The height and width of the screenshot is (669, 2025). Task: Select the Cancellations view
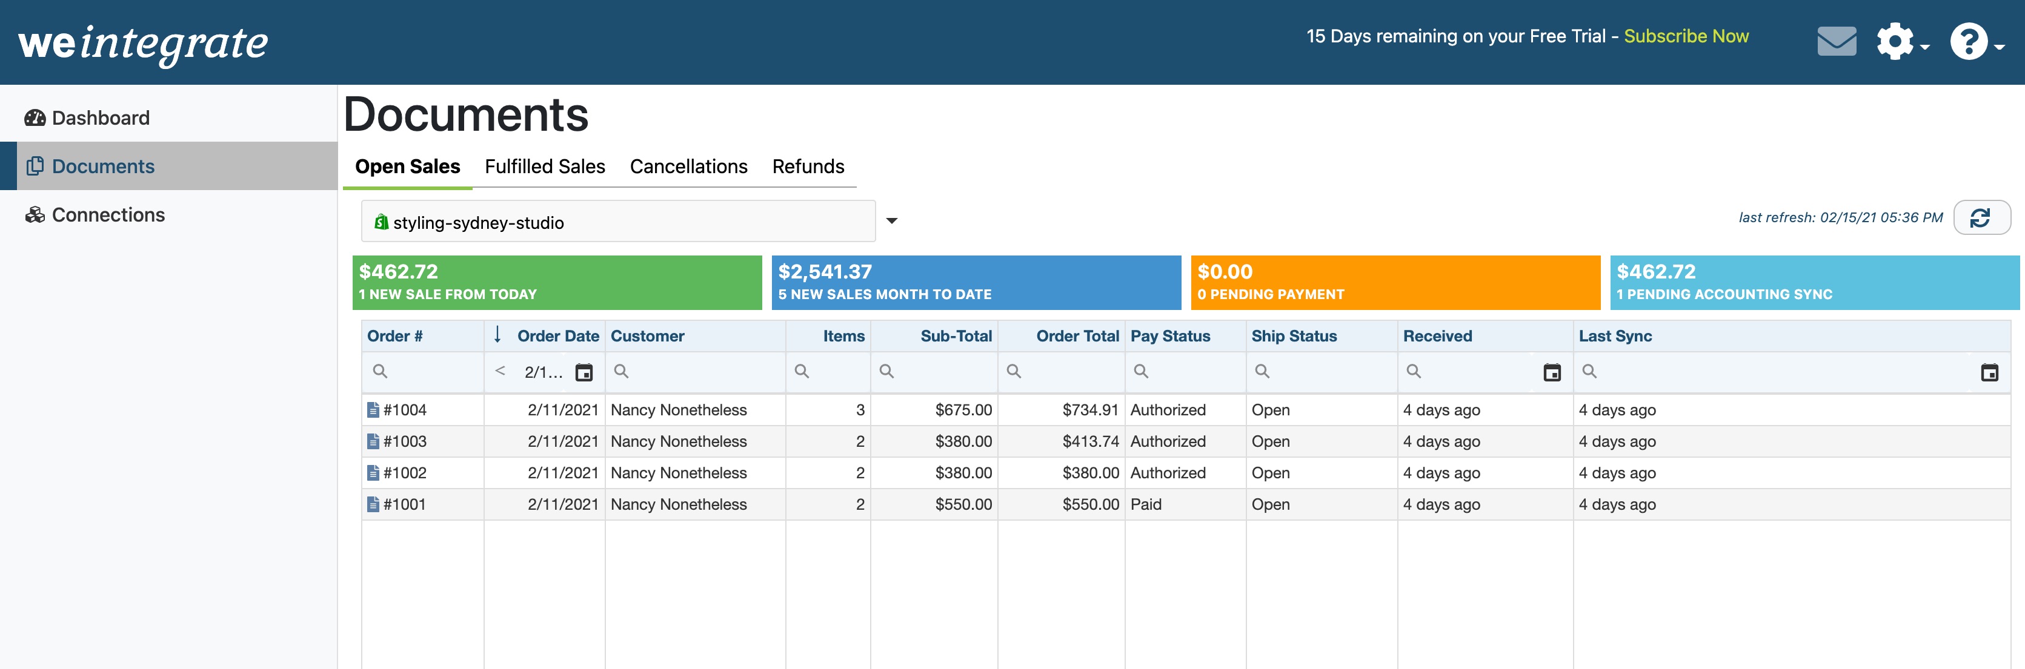(688, 166)
